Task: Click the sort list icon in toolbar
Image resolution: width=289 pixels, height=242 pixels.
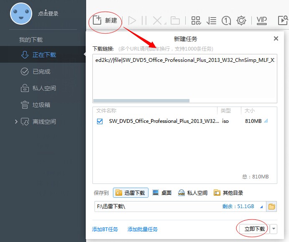Action: (x=211, y=20)
